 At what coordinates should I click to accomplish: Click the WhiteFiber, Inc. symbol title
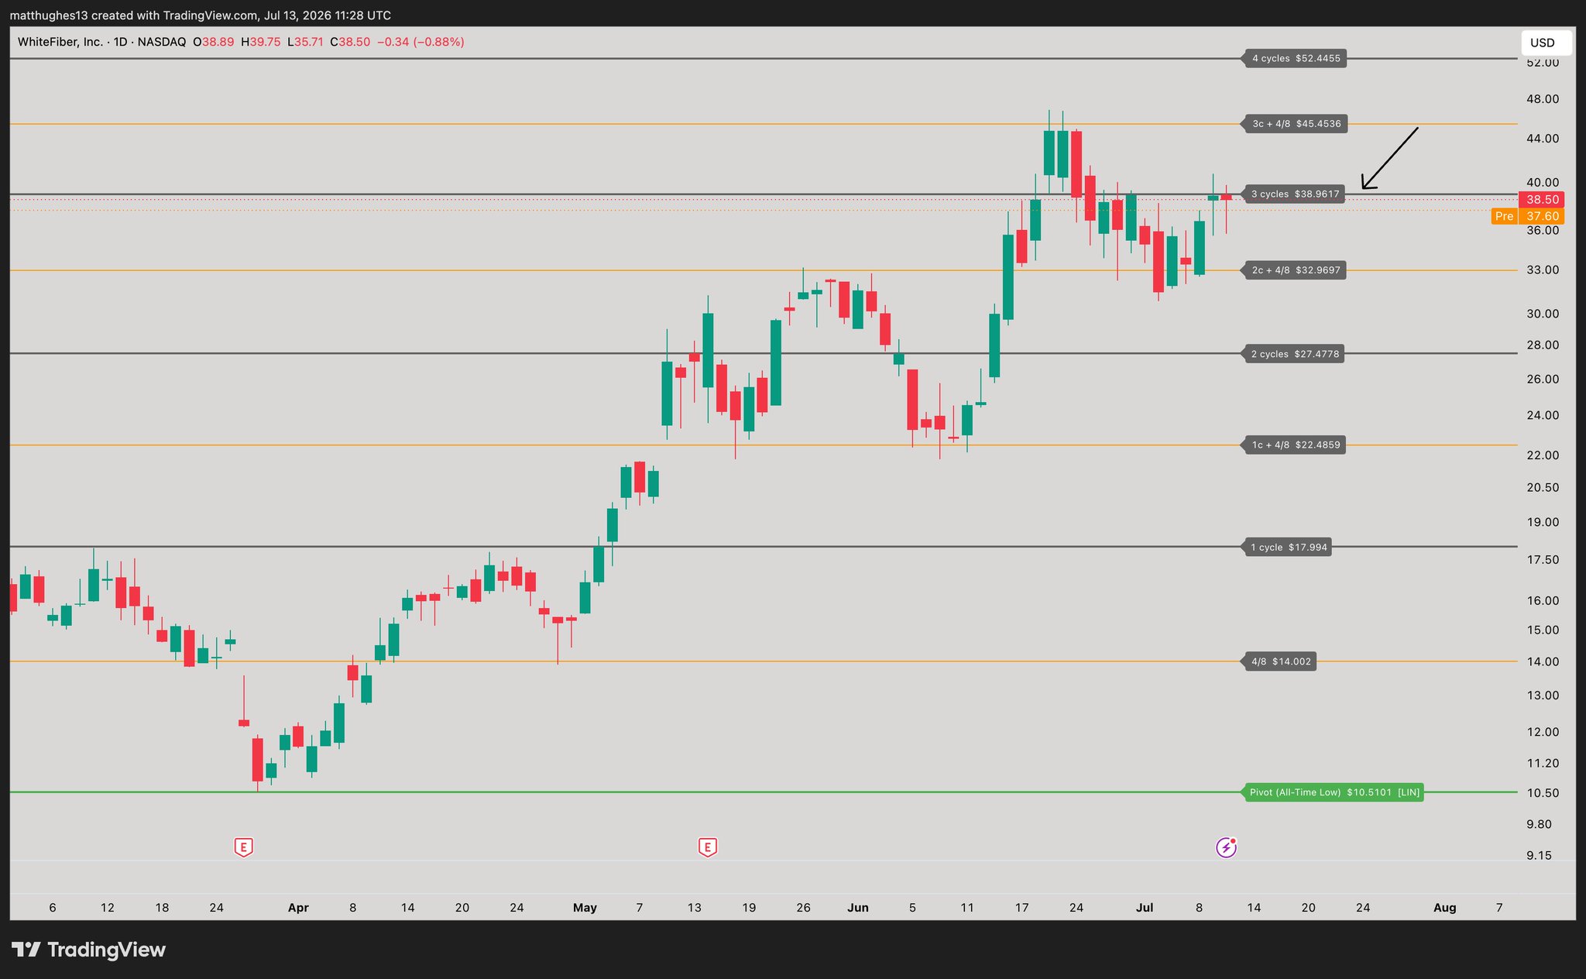(x=60, y=42)
